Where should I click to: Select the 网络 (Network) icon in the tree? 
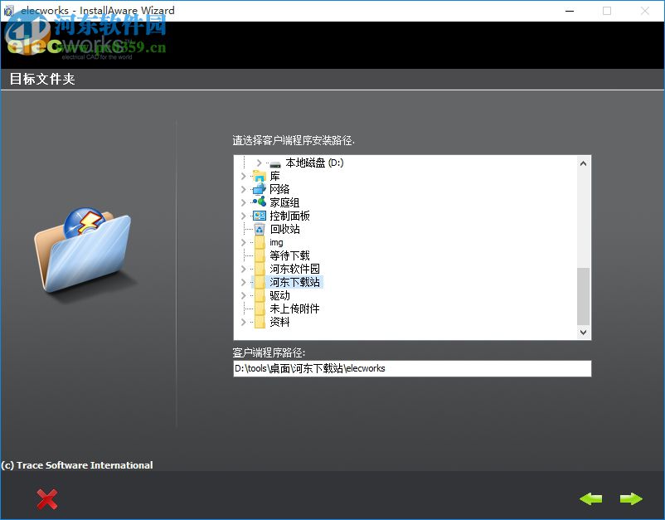pyautogui.click(x=260, y=189)
